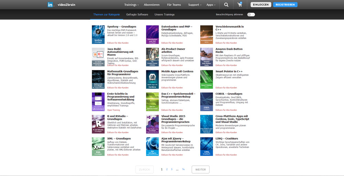Viewport: 344px width, 176px height.
Task: Open the XML – Grundlagen title link
Action: [119, 139]
